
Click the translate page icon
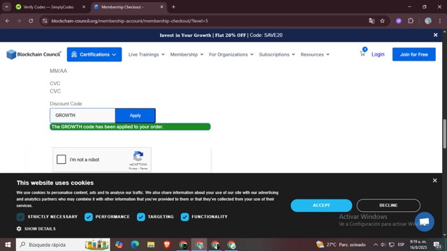(x=372, y=21)
